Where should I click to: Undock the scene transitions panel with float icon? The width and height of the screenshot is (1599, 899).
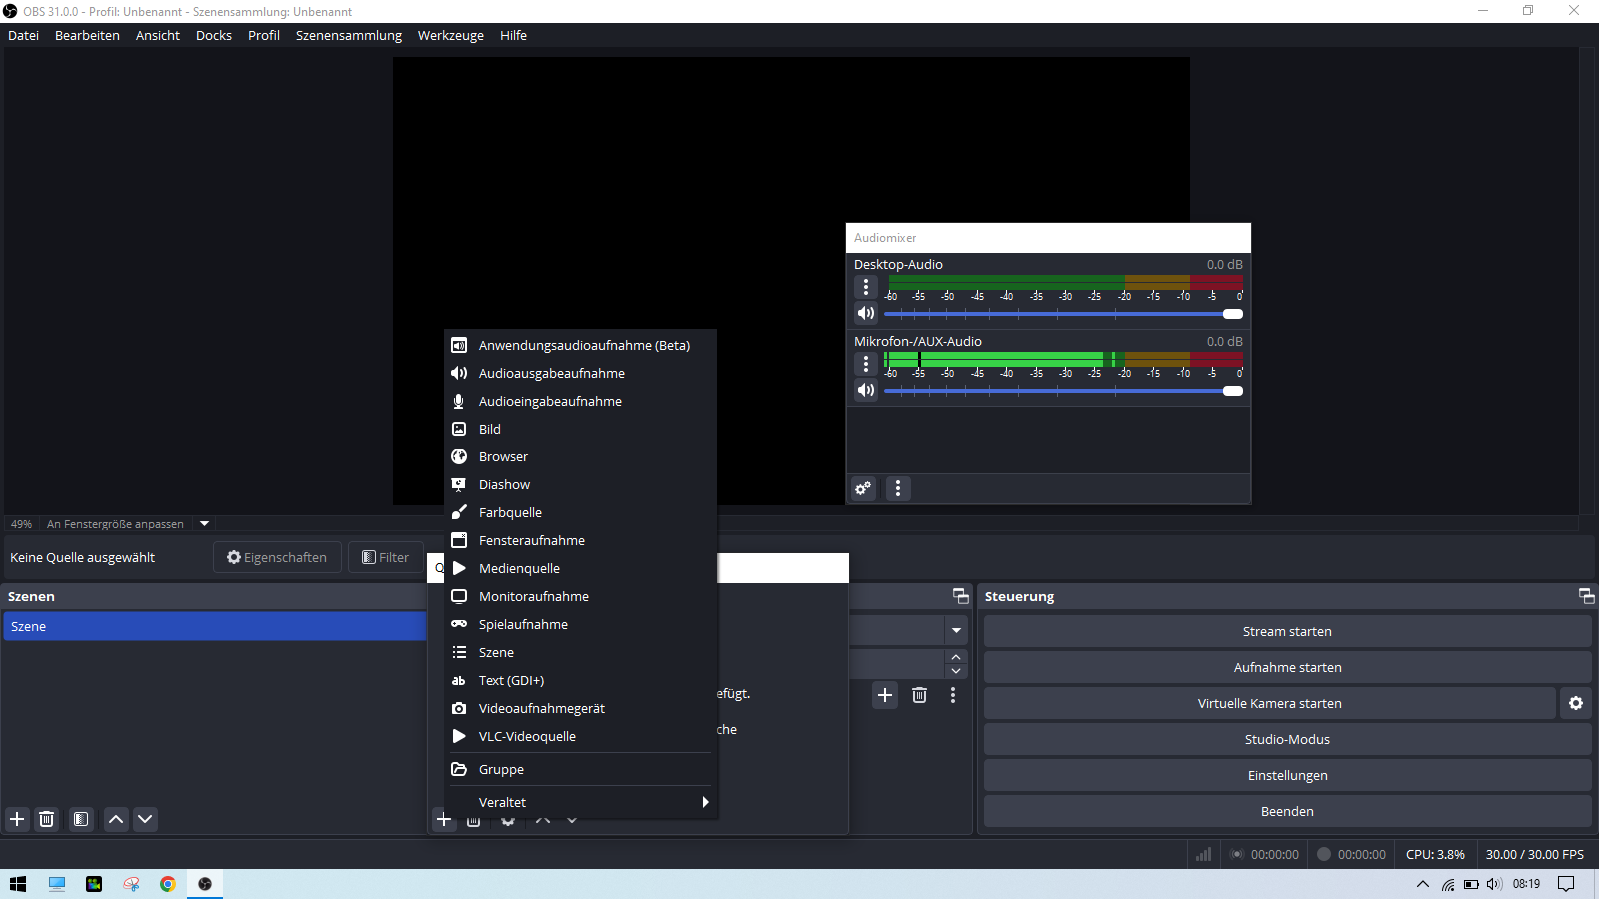[961, 596]
